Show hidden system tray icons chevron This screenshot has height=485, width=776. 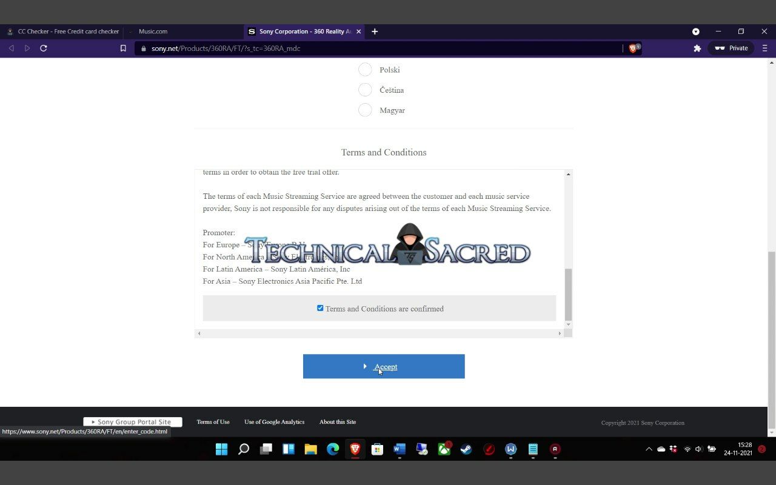649,449
